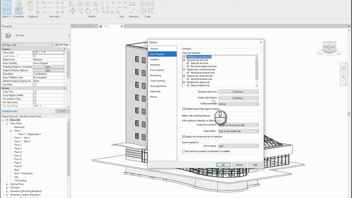Toggle the Architecture tab and tools checkbox
Screen dimensions: 352x198
coord(184,57)
